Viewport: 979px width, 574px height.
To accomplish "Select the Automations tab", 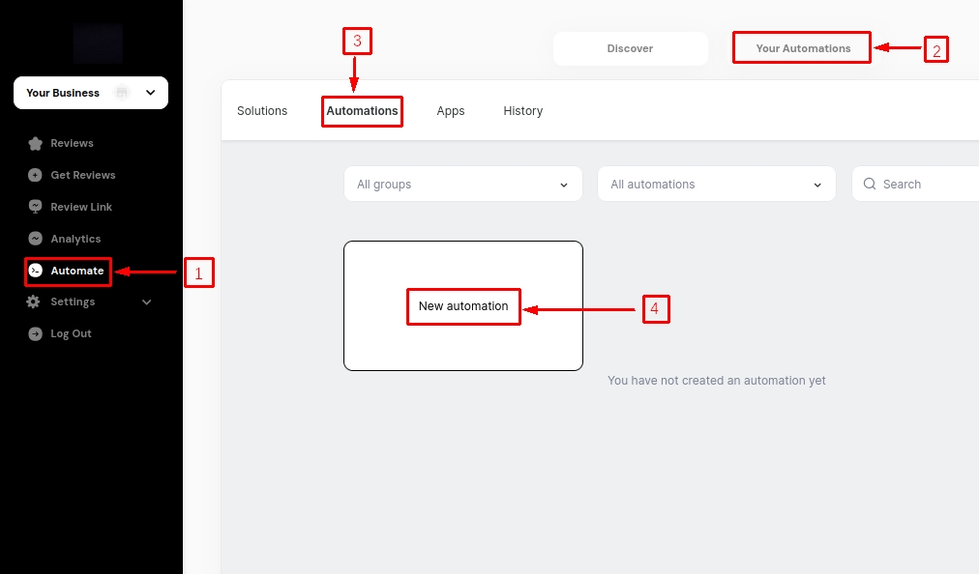I will coord(362,111).
